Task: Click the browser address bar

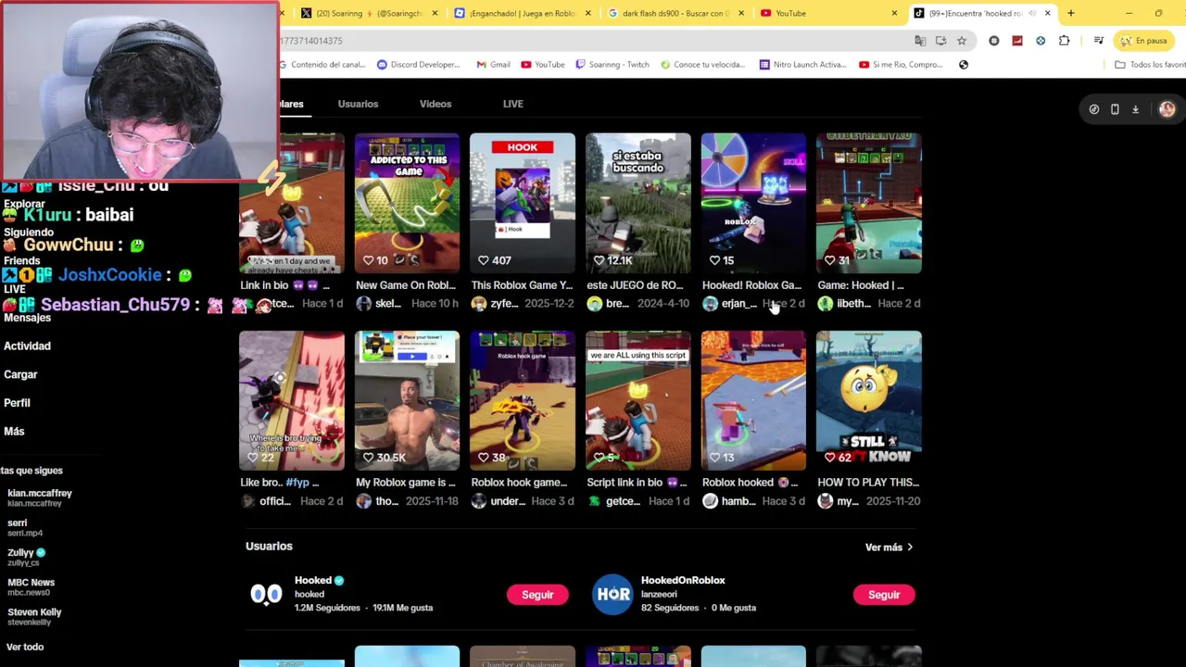Action: pyautogui.click(x=593, y=41)
